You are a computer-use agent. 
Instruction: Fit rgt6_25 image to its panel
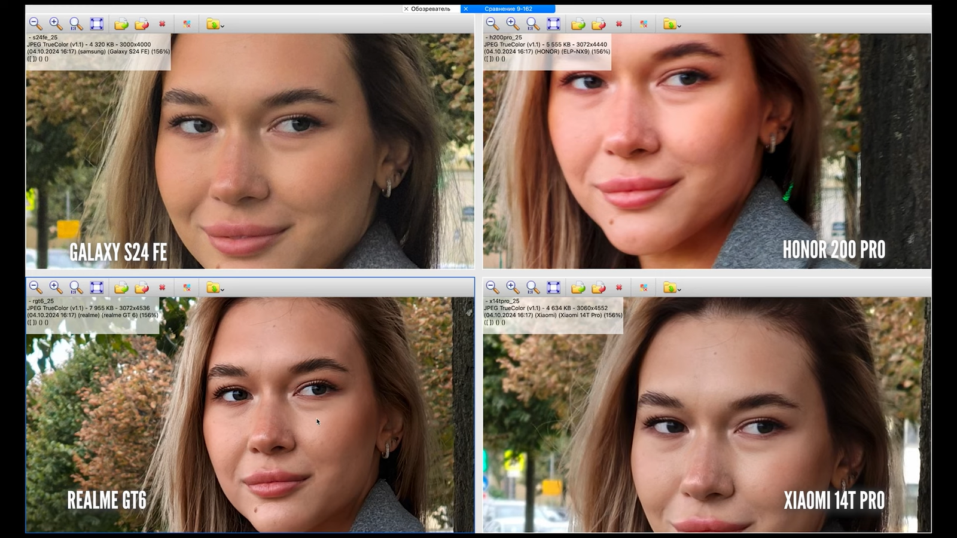[x=96, y=288]
